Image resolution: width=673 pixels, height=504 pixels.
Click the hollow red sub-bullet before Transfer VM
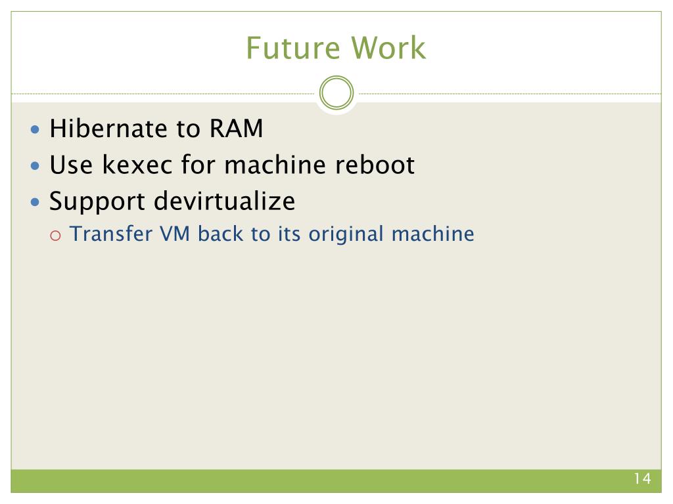click(55, 236)
